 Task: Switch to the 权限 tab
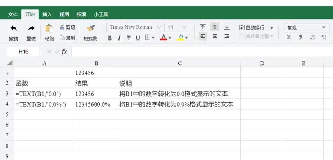[81, 14]
